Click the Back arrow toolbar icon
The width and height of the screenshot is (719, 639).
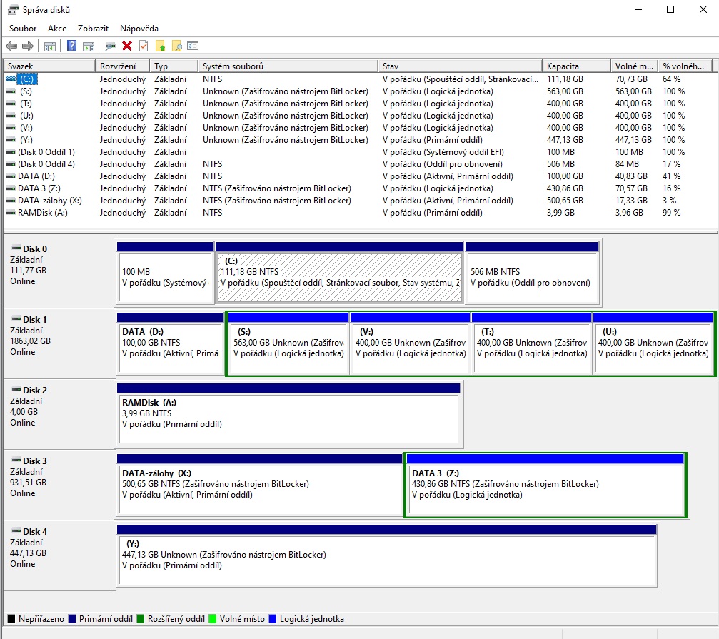click(11, 46)
